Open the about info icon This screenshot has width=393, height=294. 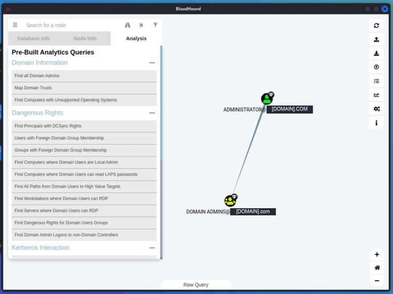coord(376,123)
